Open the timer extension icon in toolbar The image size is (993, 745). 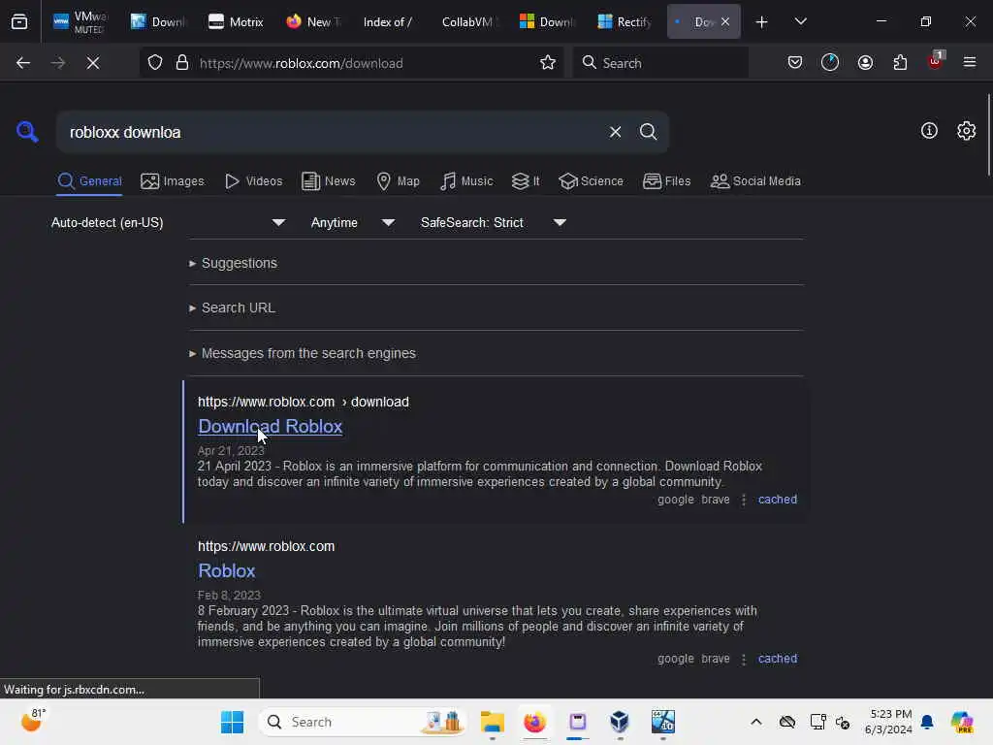pos(830,63)
